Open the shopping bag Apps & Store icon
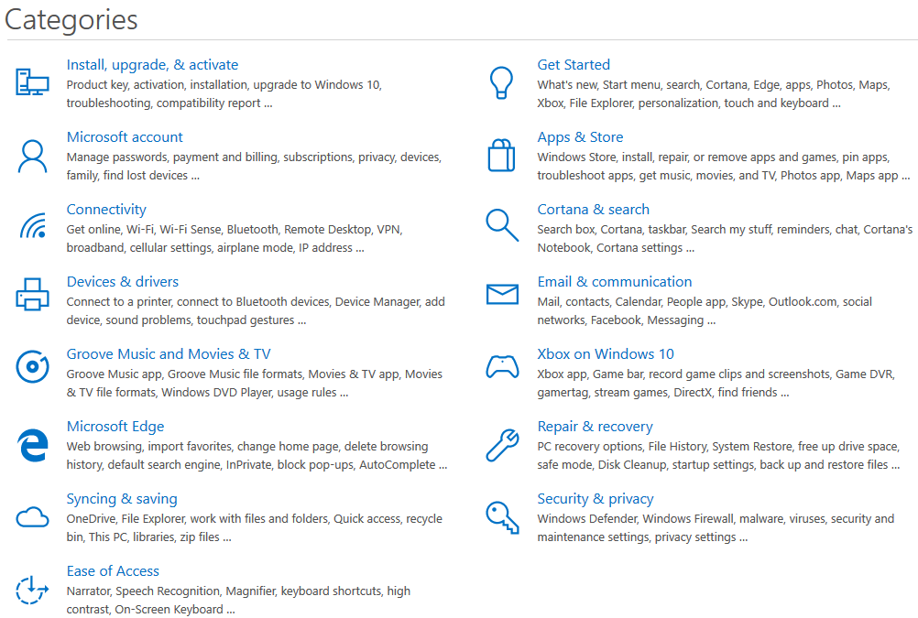Image resolution: width=918 pixels, height=618 pixels. [x=502, y=155]
